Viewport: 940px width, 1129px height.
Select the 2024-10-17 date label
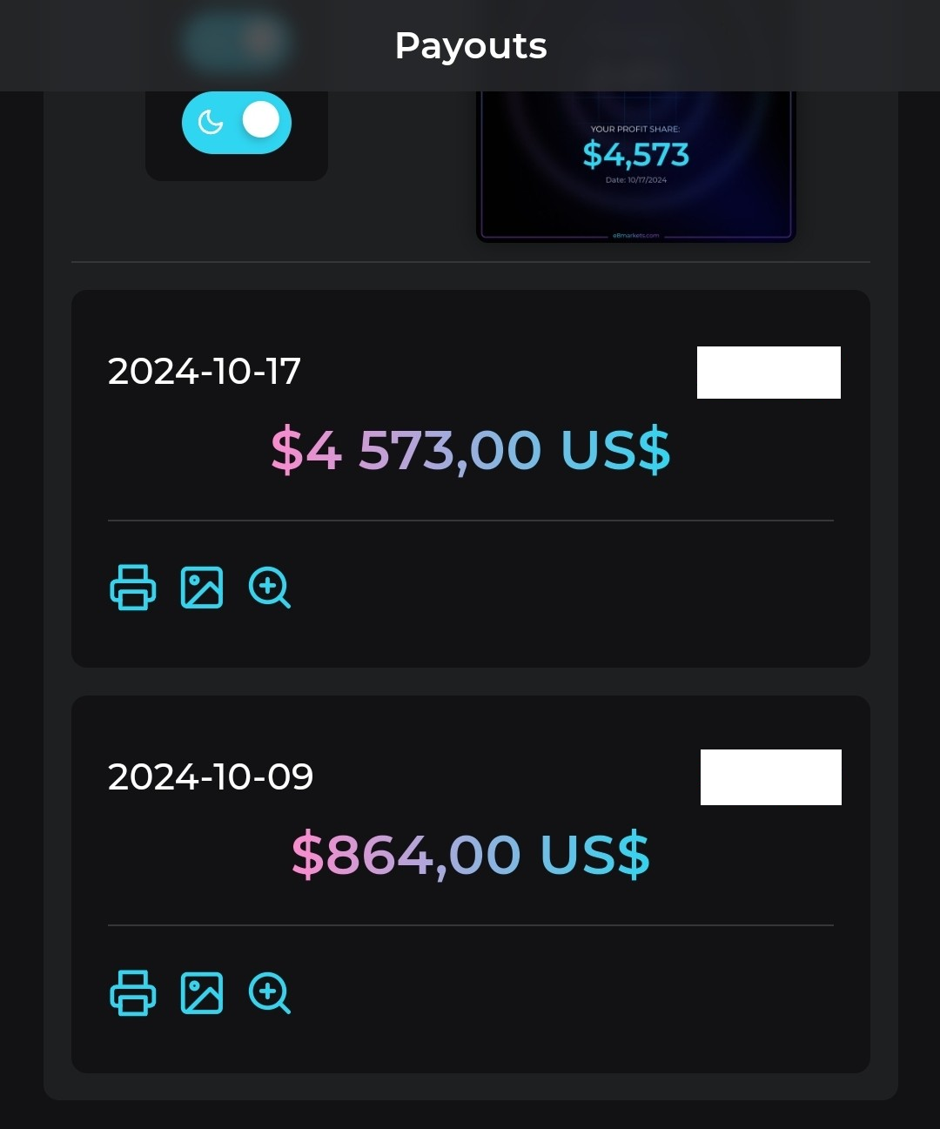point(205,372)
